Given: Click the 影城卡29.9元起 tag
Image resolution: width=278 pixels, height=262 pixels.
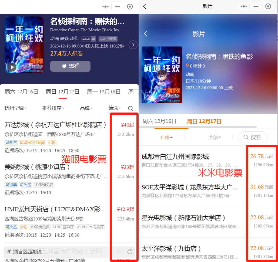Looking at the screenshot, I should (x=32, y=143).
